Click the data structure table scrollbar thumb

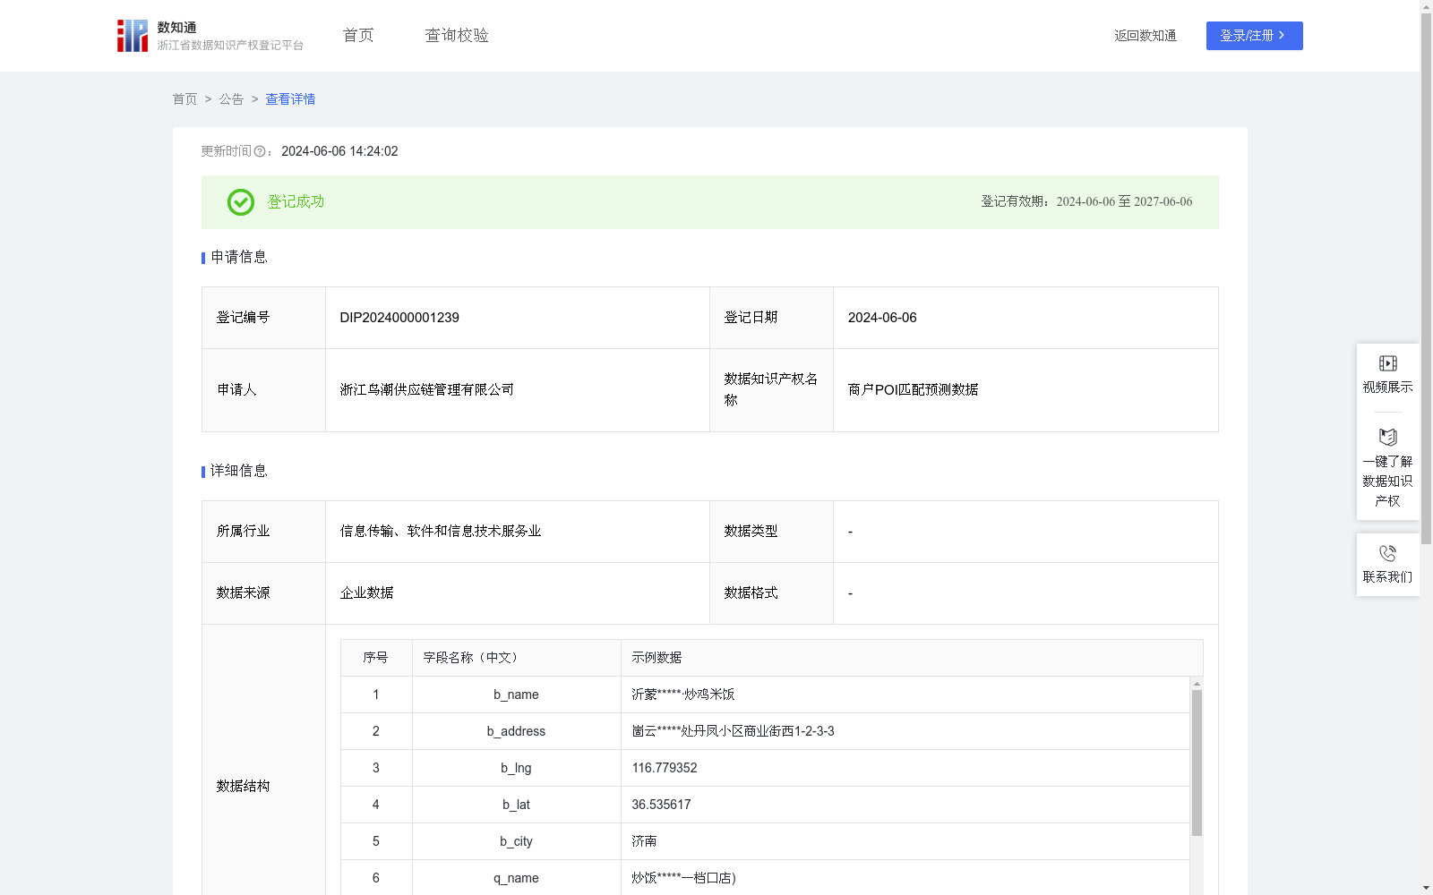(x=1197, y=763)
